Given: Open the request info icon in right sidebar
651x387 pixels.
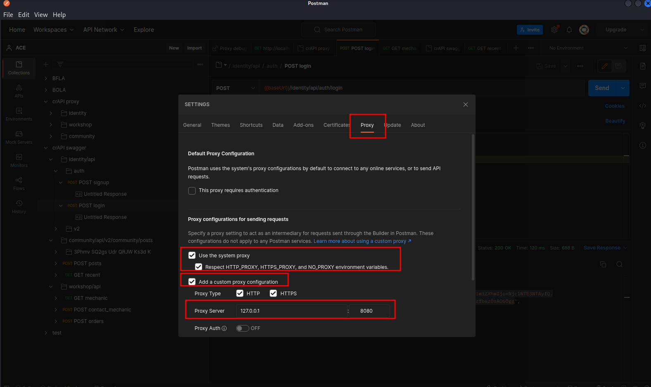Looking at the screenshot, I should 643,145.
